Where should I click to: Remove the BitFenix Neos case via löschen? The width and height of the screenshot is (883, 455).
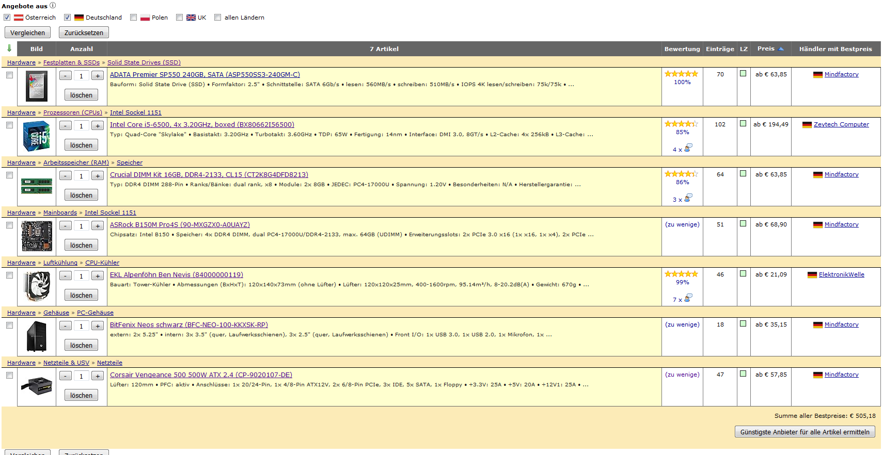(81, 346)
